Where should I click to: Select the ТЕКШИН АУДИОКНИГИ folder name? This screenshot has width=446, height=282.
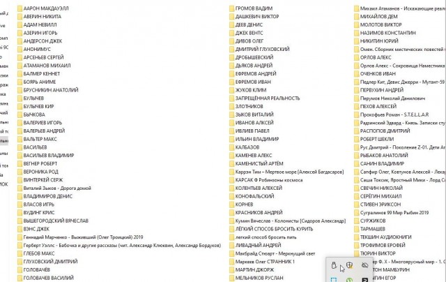(385, 237)
